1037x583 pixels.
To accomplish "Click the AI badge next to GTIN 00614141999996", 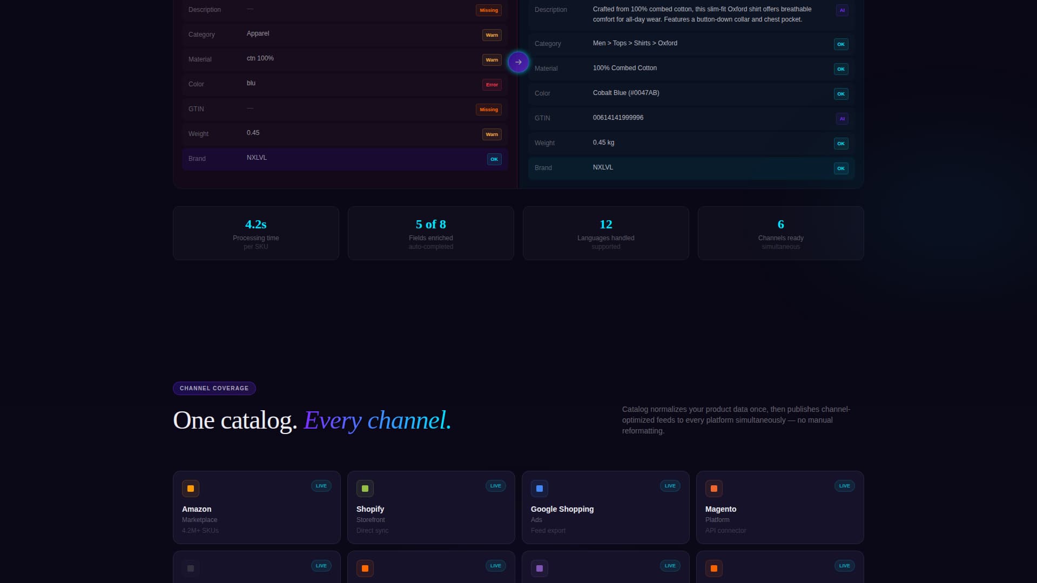I will (842, 119).
